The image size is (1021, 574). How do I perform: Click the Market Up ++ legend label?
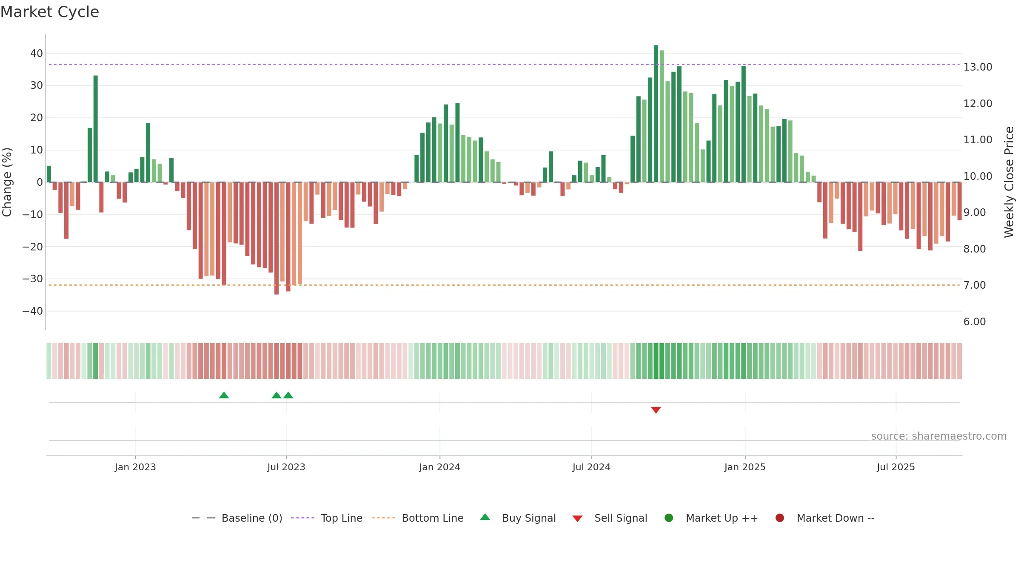click(722, 518)
